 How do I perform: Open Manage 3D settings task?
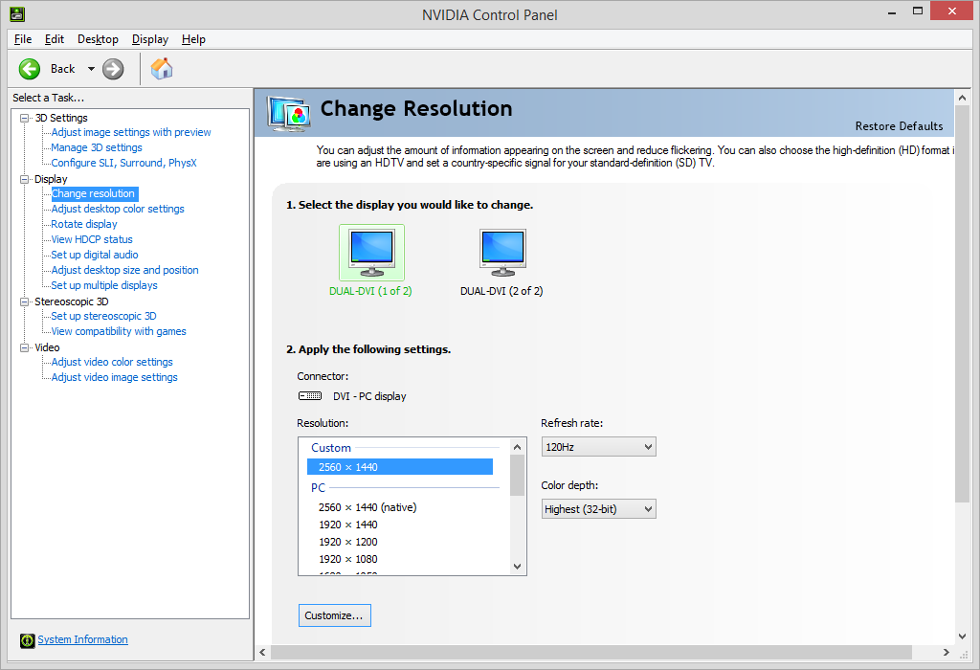pos(97,147)
